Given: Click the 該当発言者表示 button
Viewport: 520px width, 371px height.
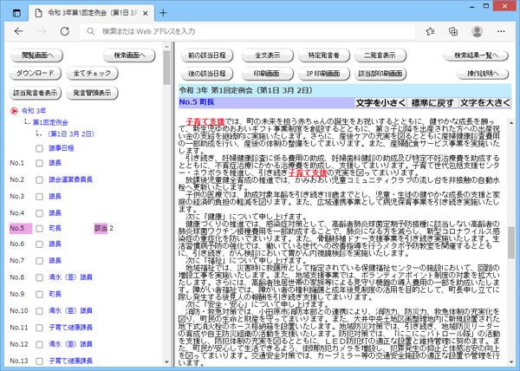Looking at the screenshot, I should coord(36,93).
